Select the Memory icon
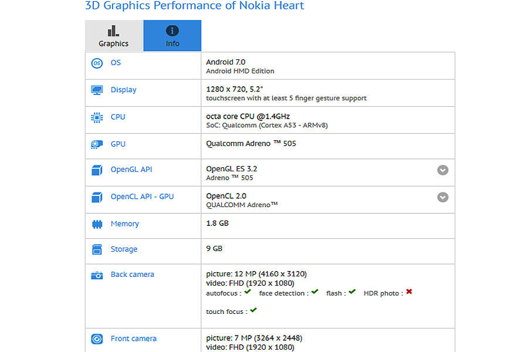 [96, 224]
